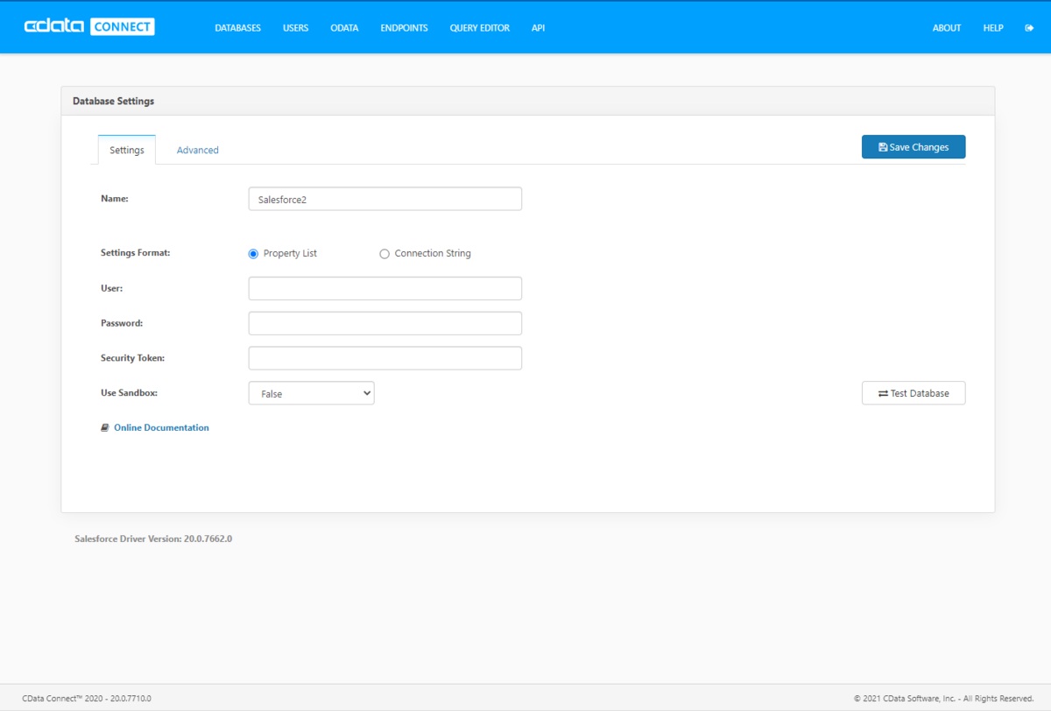Screen dimensions: 1051x711
Task: Focus the User input field
Action: tap(385, 288)
